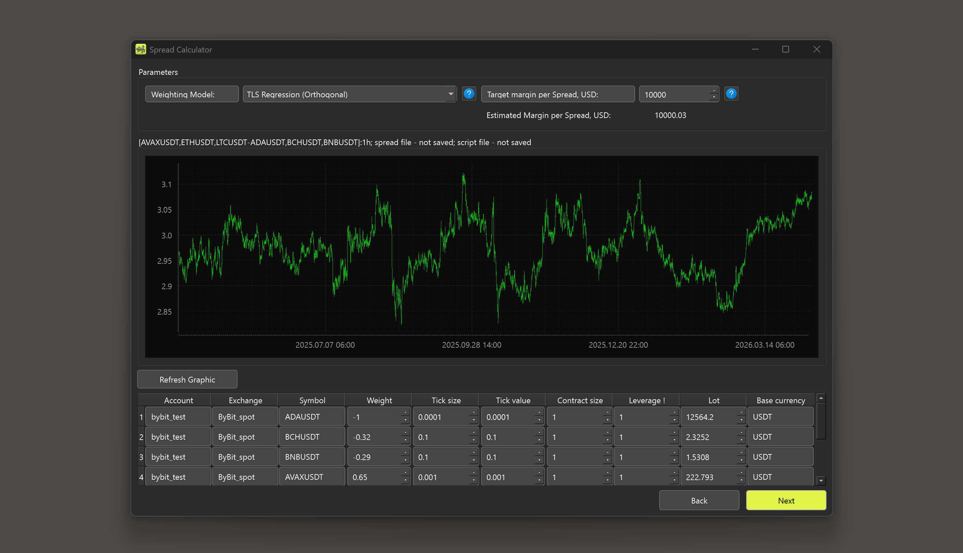
Task: Click help icon next to Weighting Model dropdown
Action: click(x=469, y=94)
